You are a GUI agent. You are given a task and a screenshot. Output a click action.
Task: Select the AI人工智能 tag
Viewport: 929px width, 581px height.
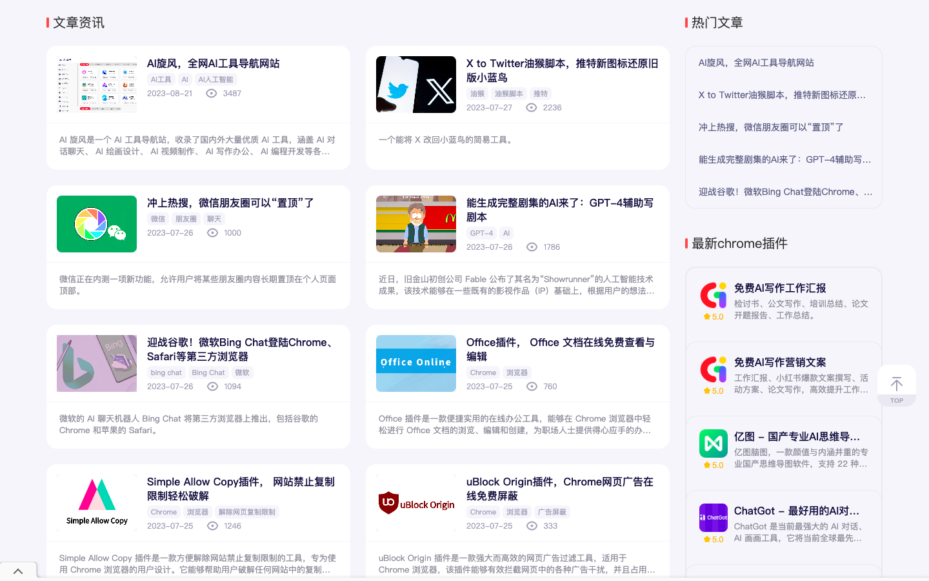[215, 79]
